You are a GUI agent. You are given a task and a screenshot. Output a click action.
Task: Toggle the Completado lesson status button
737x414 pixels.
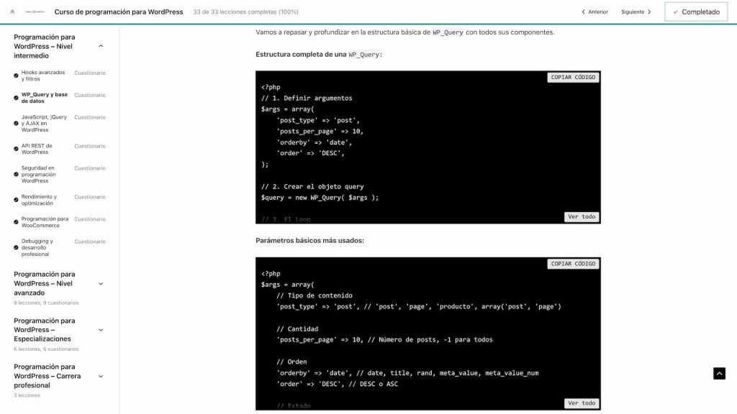point(695,12)
